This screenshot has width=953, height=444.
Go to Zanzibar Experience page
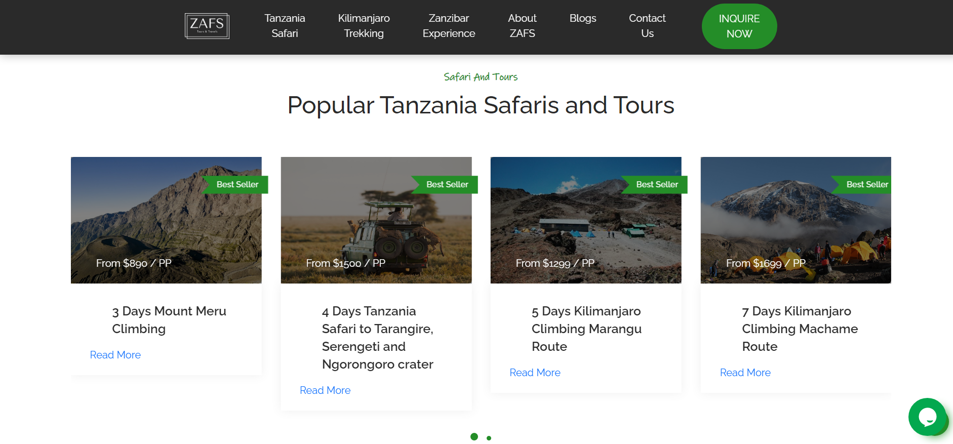pos(449,26)
